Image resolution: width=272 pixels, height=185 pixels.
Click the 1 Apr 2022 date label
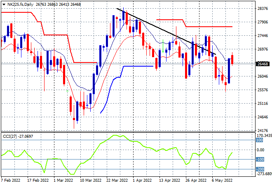coord(142,180)
